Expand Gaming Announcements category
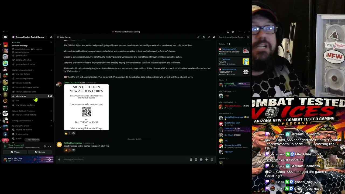 pos(22,121)
